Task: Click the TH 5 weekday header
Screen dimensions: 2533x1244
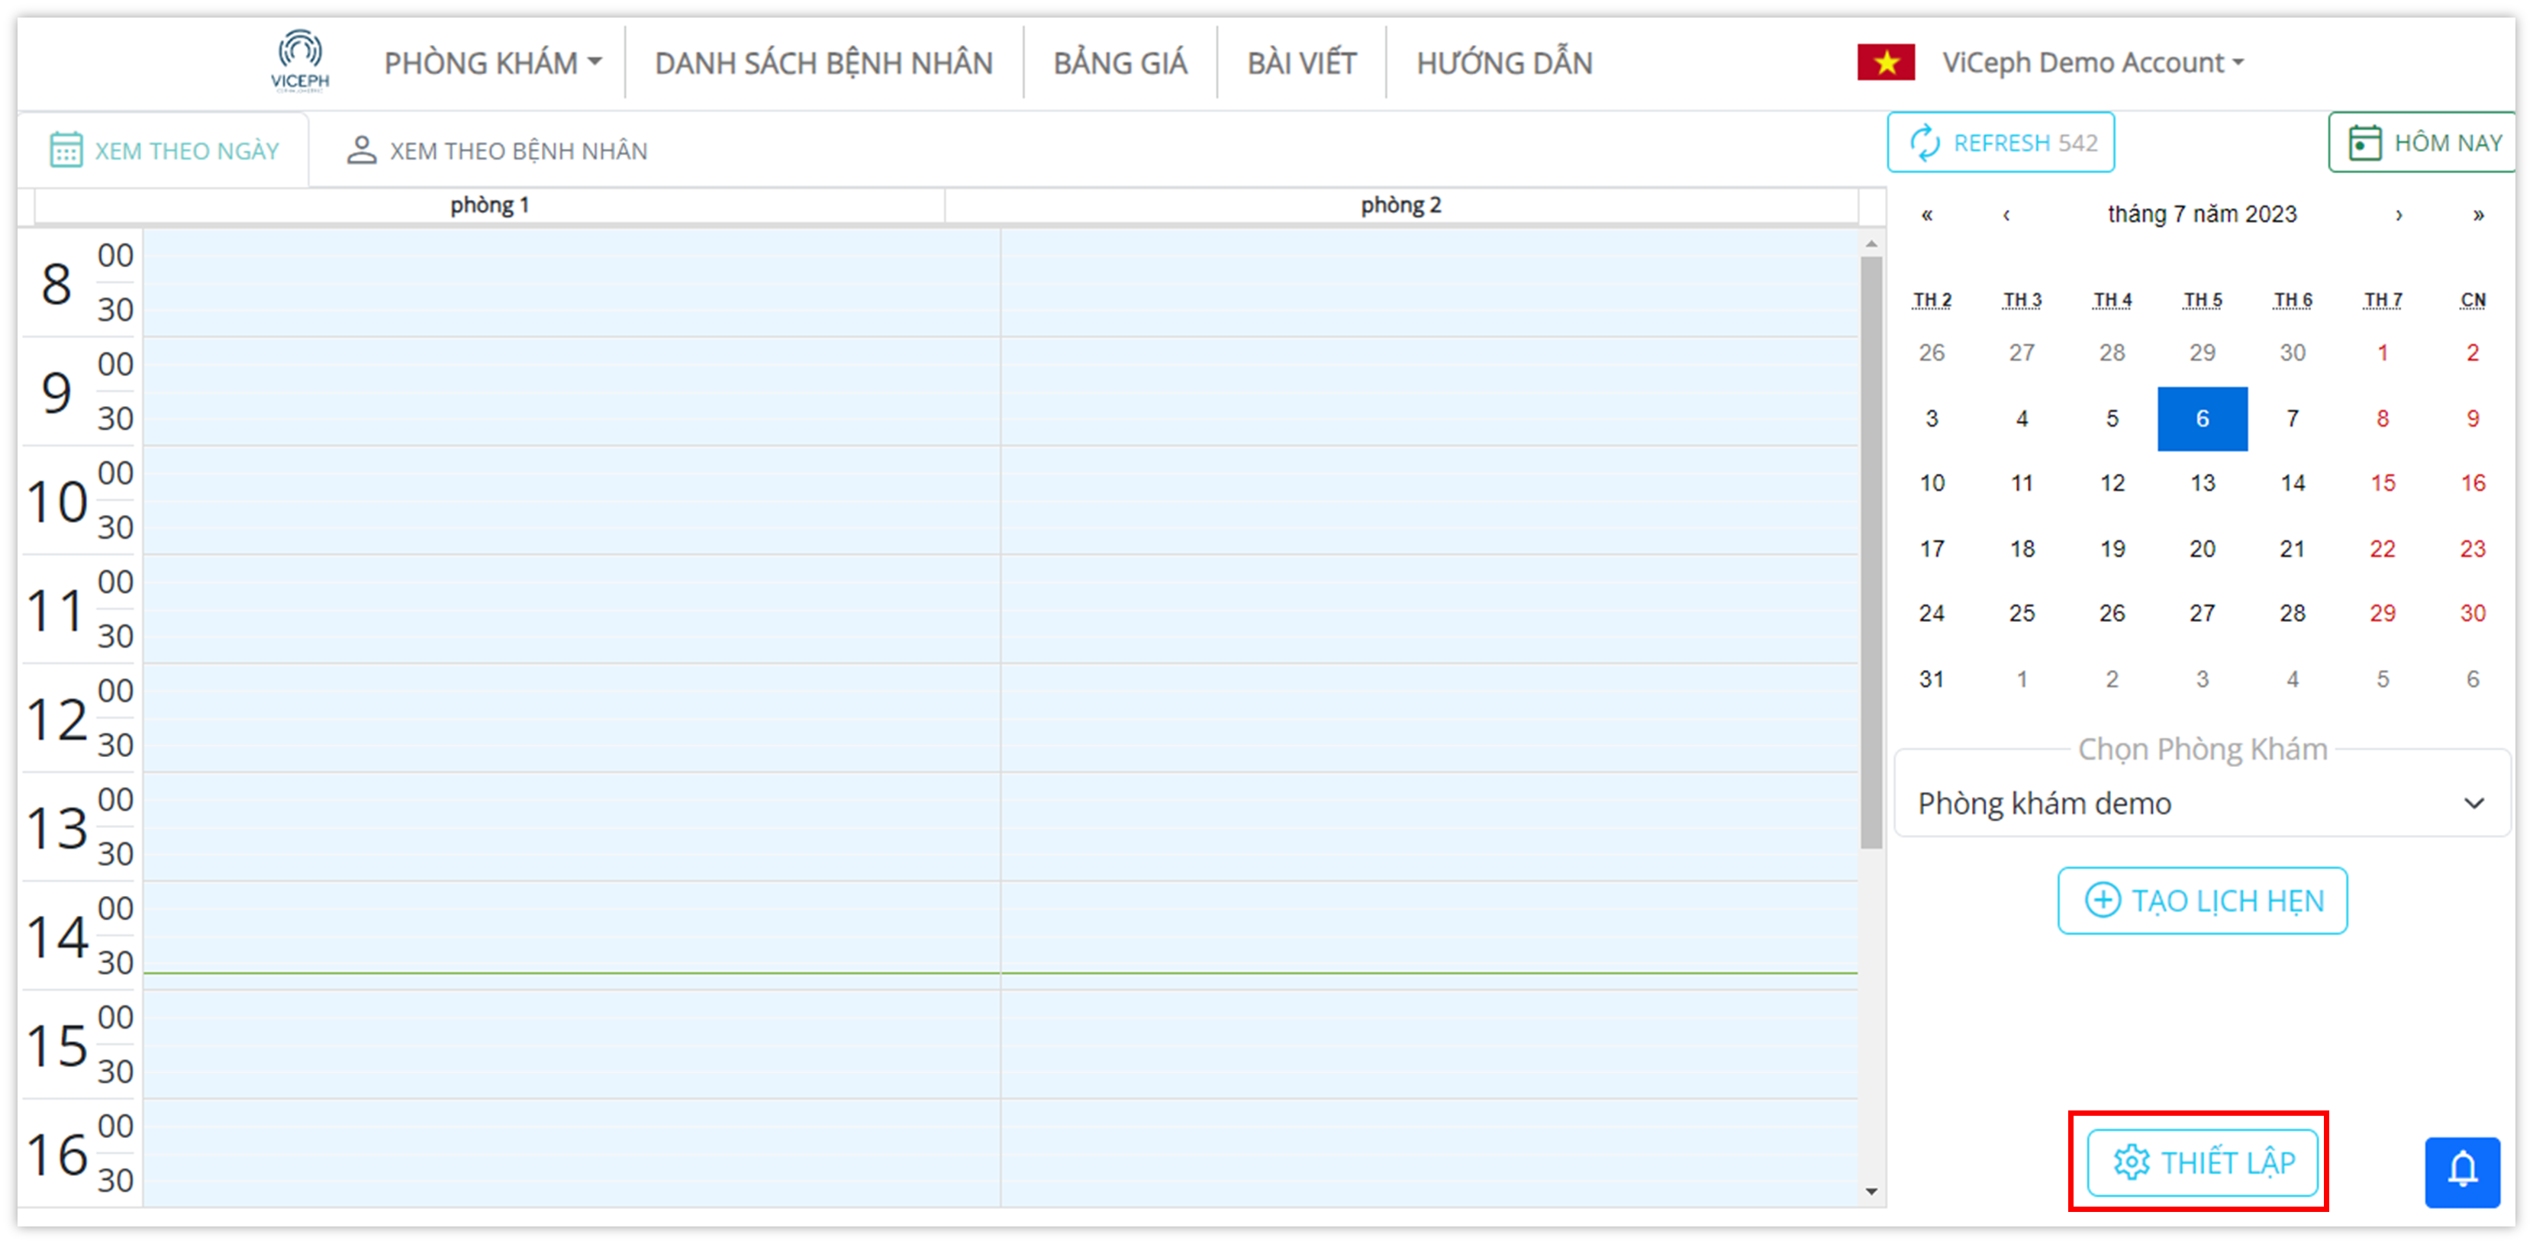Action: (x=2202, y=300)
